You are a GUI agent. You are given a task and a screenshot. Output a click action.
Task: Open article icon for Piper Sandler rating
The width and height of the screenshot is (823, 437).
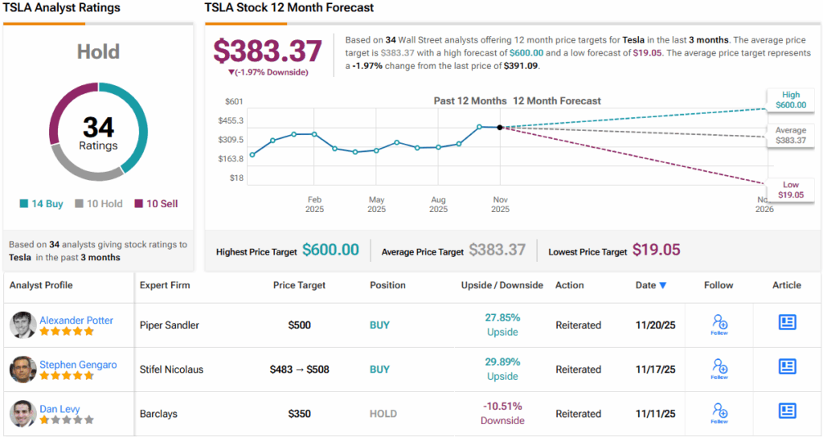tap(787, 322)
